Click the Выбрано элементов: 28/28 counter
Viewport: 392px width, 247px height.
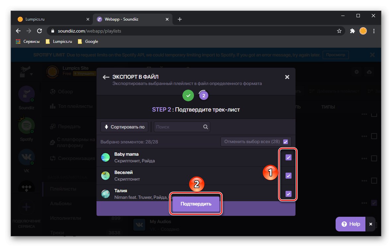[x=129, y=142]
